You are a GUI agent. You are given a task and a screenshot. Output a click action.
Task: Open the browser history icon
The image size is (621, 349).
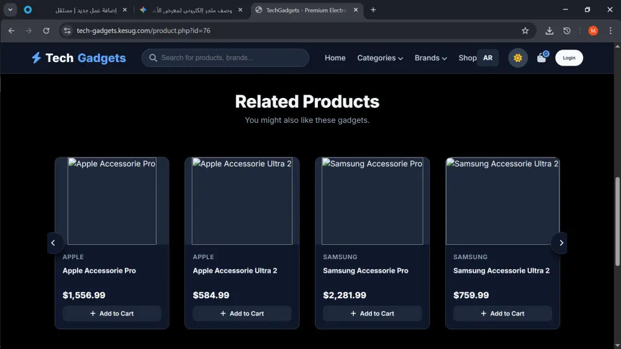pyautogui.click(x=567, y=30)
